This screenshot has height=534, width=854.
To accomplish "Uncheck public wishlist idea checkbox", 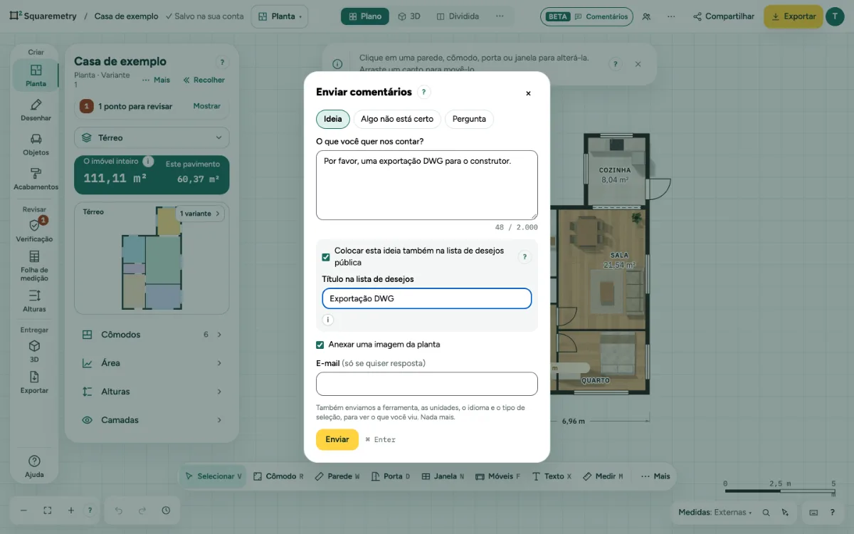I will coord(326,257).
